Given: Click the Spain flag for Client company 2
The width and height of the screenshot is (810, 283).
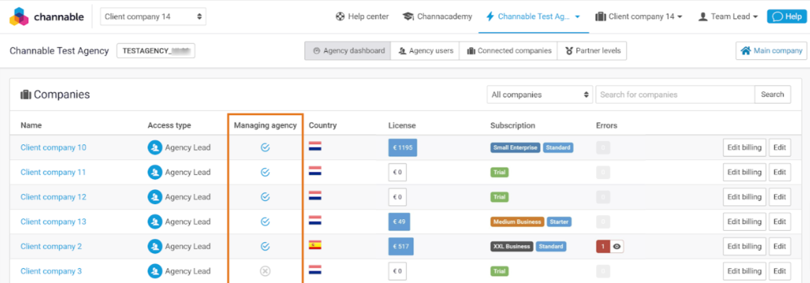Looking at the screenshot, I should [315, 246].
